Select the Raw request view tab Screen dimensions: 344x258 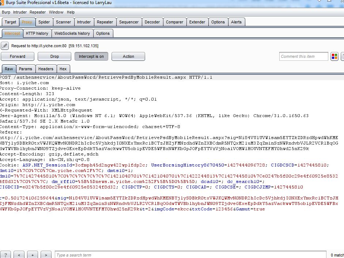click(9, 69)
